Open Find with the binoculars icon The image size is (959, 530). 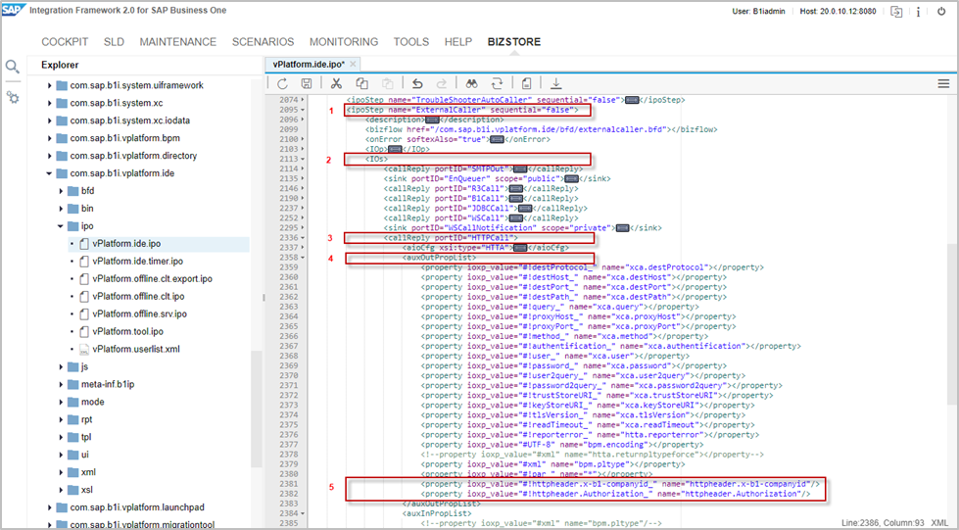(471, 84)
